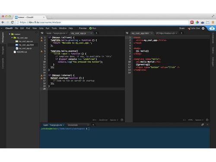Add a new tab in the left editor pane

coord(96,33)
